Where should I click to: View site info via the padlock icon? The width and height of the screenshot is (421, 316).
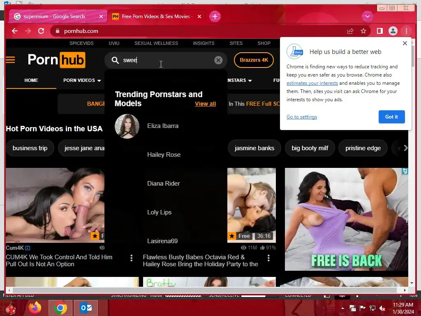pyautogui.click(x=57, y=31)
